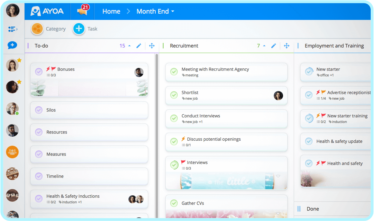The image size is (374, 221).
Task: Click the meeting tag on Recruitment Agency task
Action: (190, 75)
